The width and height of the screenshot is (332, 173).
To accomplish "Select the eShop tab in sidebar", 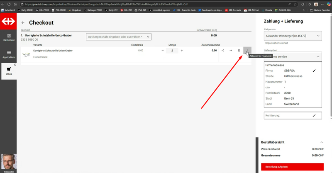I will (9, 71).
